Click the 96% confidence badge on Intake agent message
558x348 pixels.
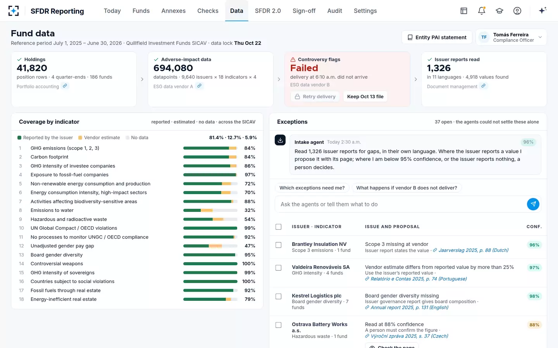(528, 142)
